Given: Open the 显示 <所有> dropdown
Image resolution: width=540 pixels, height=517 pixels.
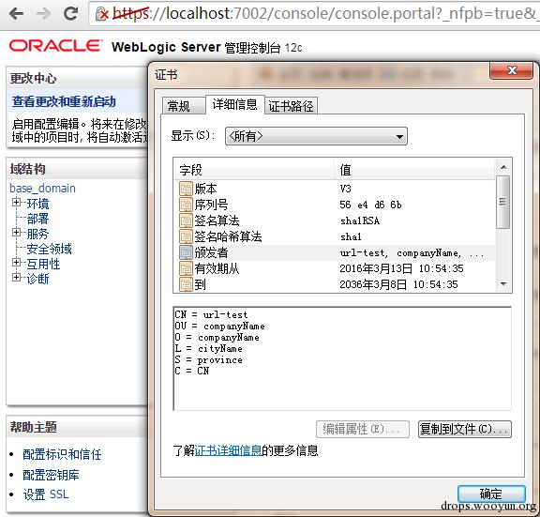Looking at the screenshot, I should pos(316,136).
